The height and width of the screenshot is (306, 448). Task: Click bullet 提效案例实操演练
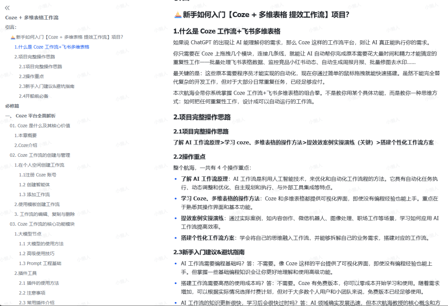tap(310, 222)
